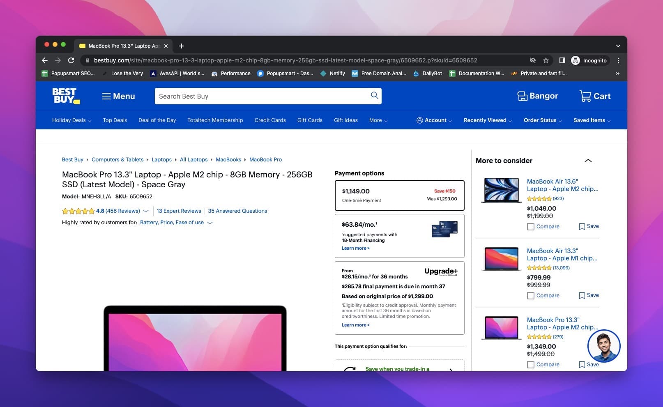
Task: Expand highly rated Battery, Price, Ease of use
Action: tap(176, 223)
